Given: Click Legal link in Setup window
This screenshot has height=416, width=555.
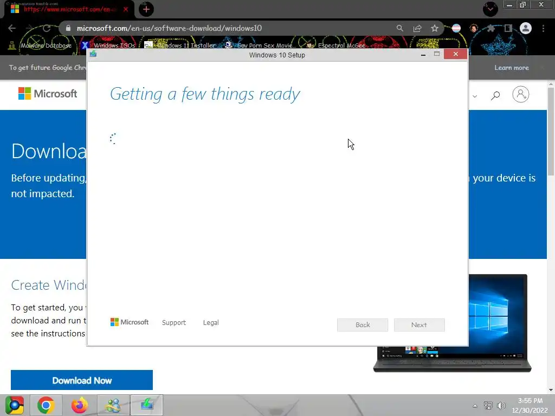Looking at the screenshot, I should click(211, 323).
